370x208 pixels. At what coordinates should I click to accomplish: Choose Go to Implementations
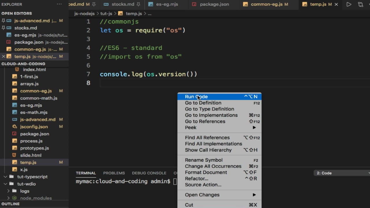tap(219, 115)
